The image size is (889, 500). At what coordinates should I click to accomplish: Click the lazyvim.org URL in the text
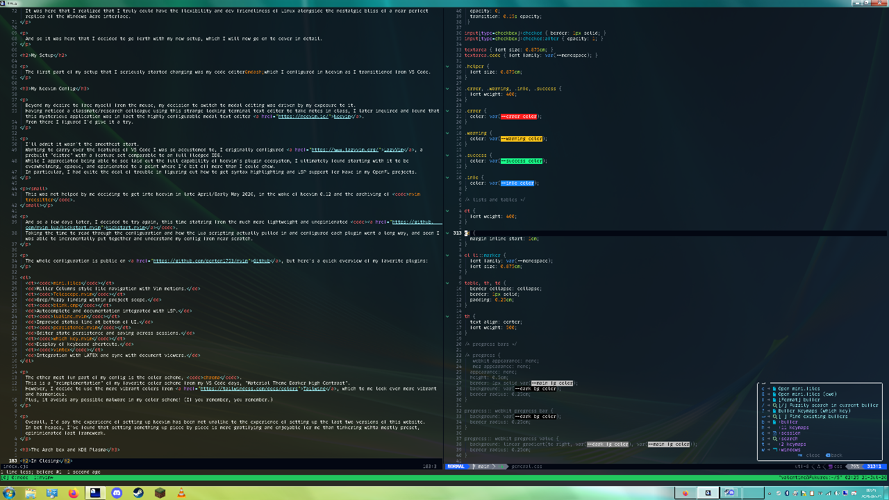tap(344, 150)
